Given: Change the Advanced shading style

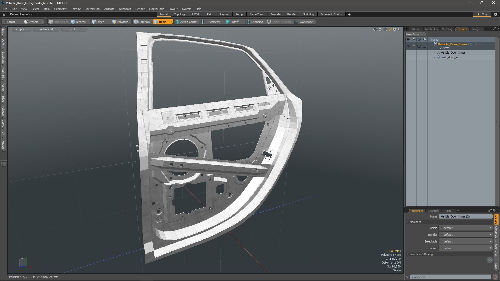Looking at the screenshot, I should coord(46,29).
